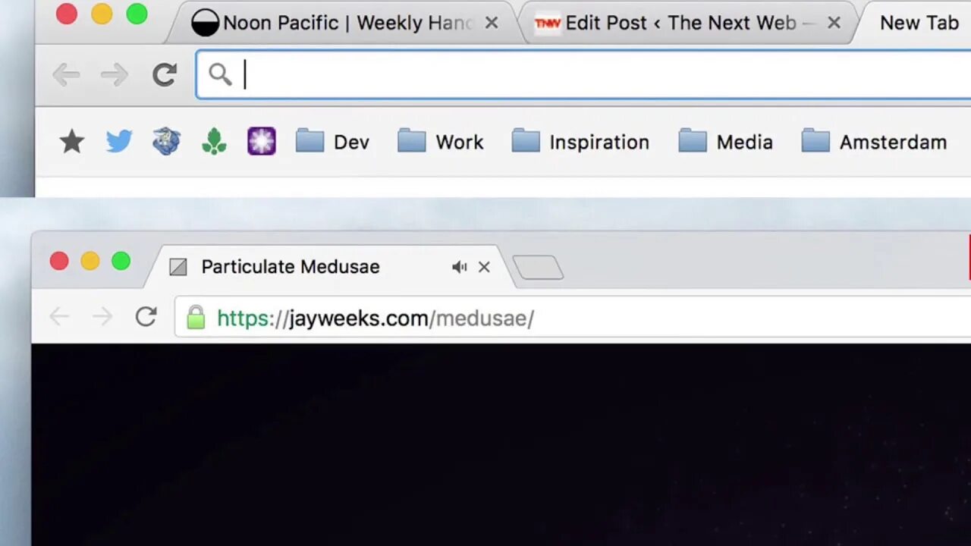Screen dimensions: 971x546
Task: Mute the Particulate Medusae tab audio
Action: pyautogui.click(x=459, y=267)
